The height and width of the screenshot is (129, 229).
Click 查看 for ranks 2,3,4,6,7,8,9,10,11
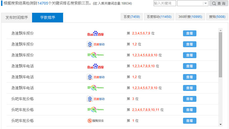(189, 110)
